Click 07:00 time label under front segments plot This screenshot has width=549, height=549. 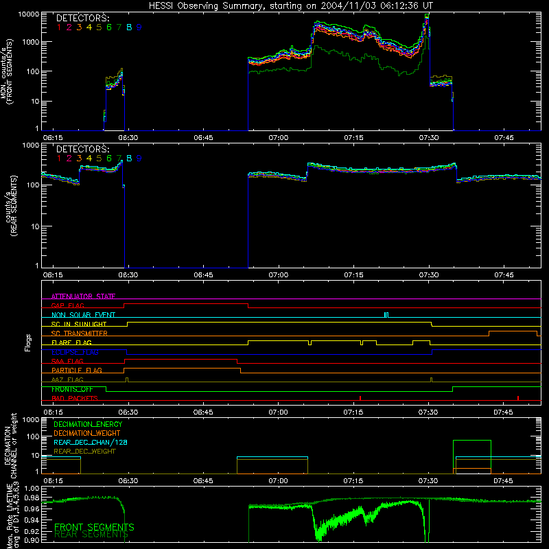click(279, 138)
